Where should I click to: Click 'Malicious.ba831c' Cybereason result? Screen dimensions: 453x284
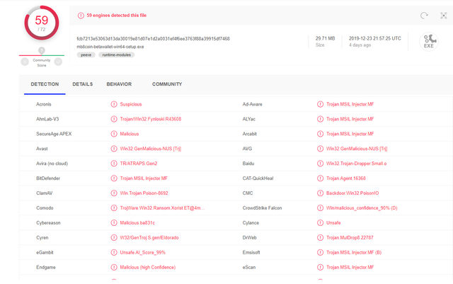[x=137, y=222]
